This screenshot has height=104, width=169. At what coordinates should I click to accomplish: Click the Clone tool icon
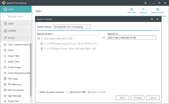click(5, 50)
